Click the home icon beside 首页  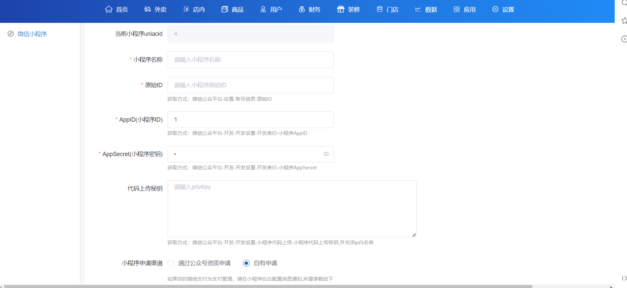coord(109,9)
